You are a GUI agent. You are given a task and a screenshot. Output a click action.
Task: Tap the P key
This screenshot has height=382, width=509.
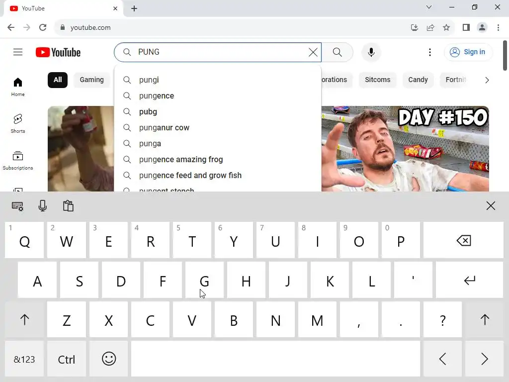(x=401, y=240)
